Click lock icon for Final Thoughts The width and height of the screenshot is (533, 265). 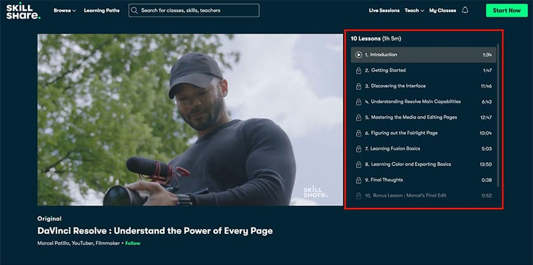359,180
